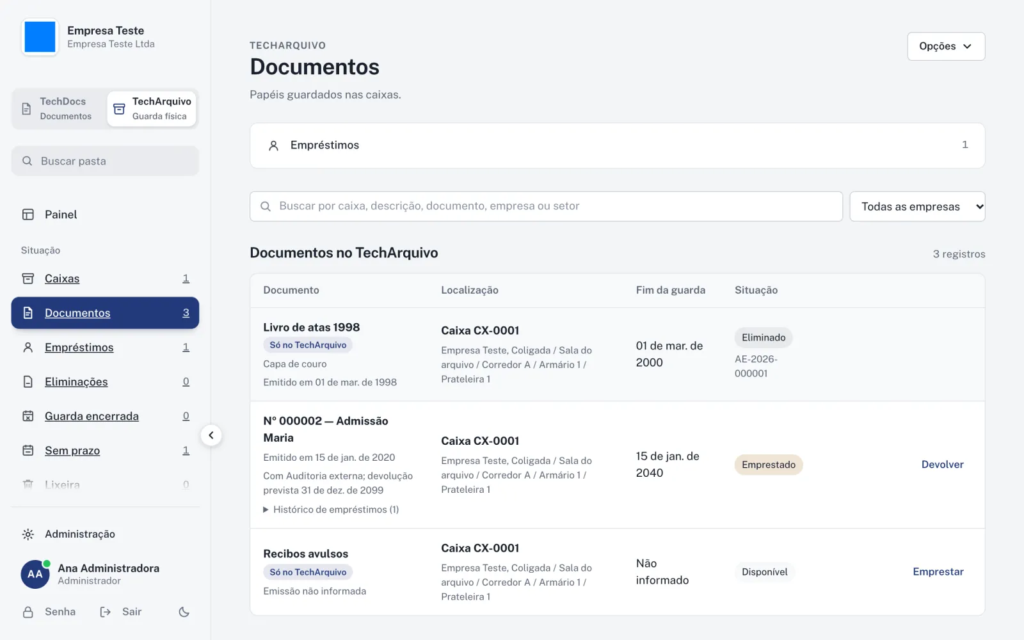This screenshot has width=1024, height=640.
Task: Click Sair to log out
Action: (121, 612)
